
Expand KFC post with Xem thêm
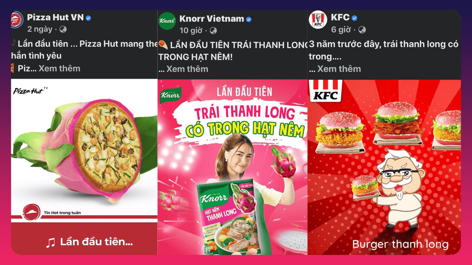339,69
